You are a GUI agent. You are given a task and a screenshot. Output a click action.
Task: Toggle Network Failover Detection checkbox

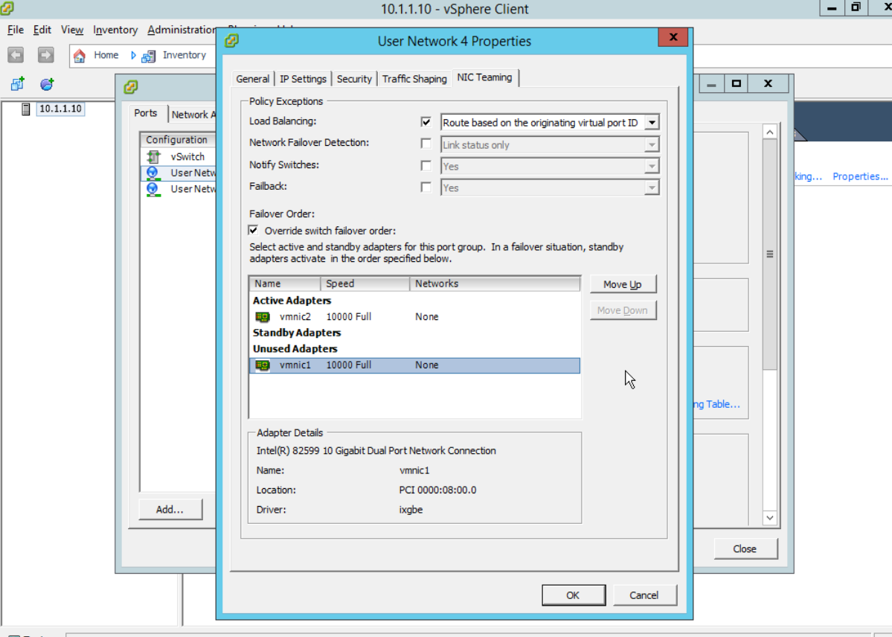click(426, 144)
